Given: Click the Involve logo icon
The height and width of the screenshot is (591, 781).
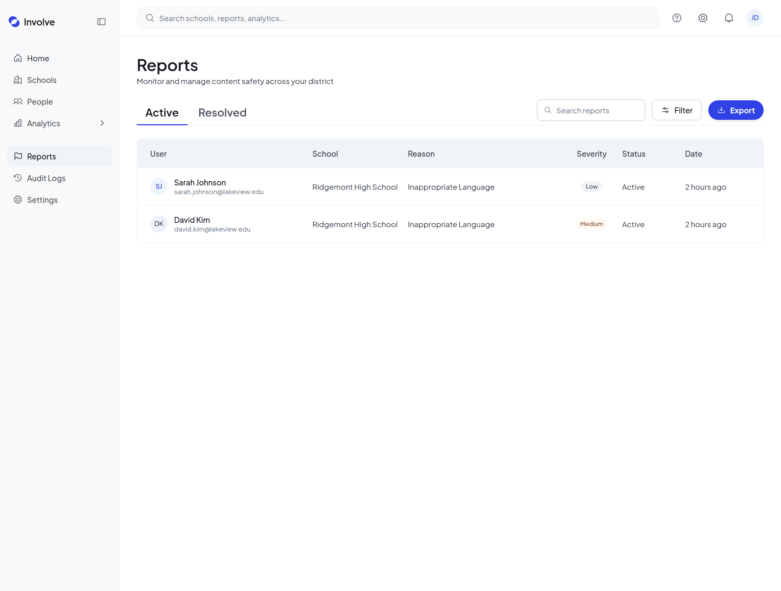Looking at the screenshot, I should 14,22.
